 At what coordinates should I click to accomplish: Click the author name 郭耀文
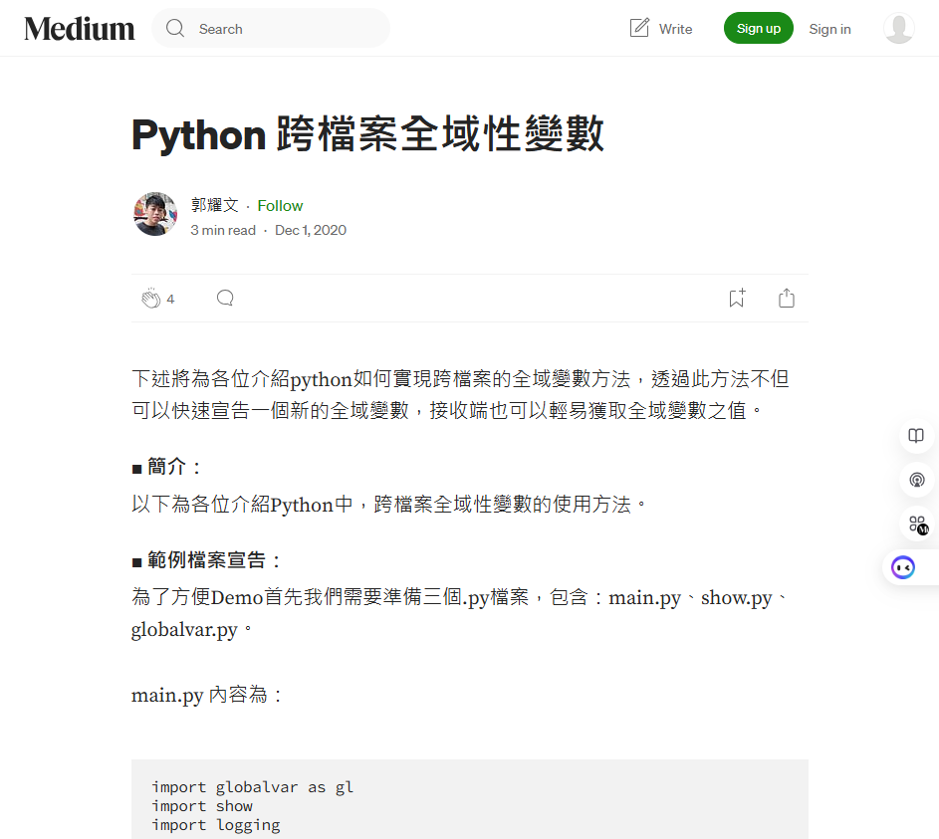point(214,205)
